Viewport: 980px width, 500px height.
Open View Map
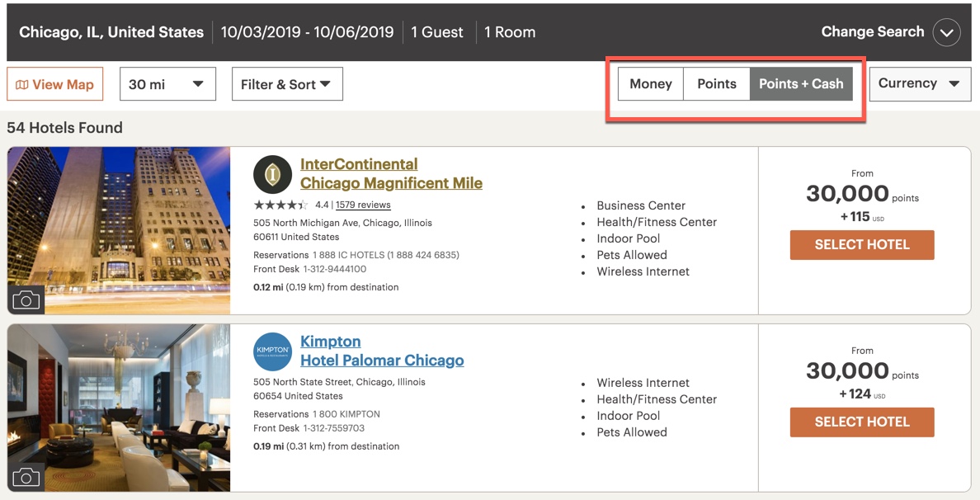point(55,84)
